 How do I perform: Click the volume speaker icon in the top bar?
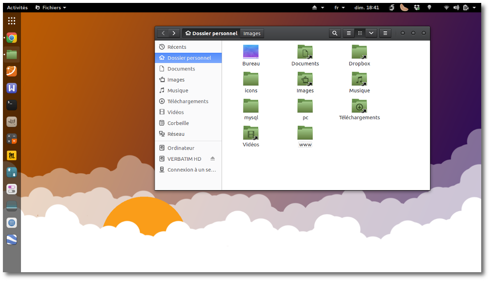(x=456, y=7)
